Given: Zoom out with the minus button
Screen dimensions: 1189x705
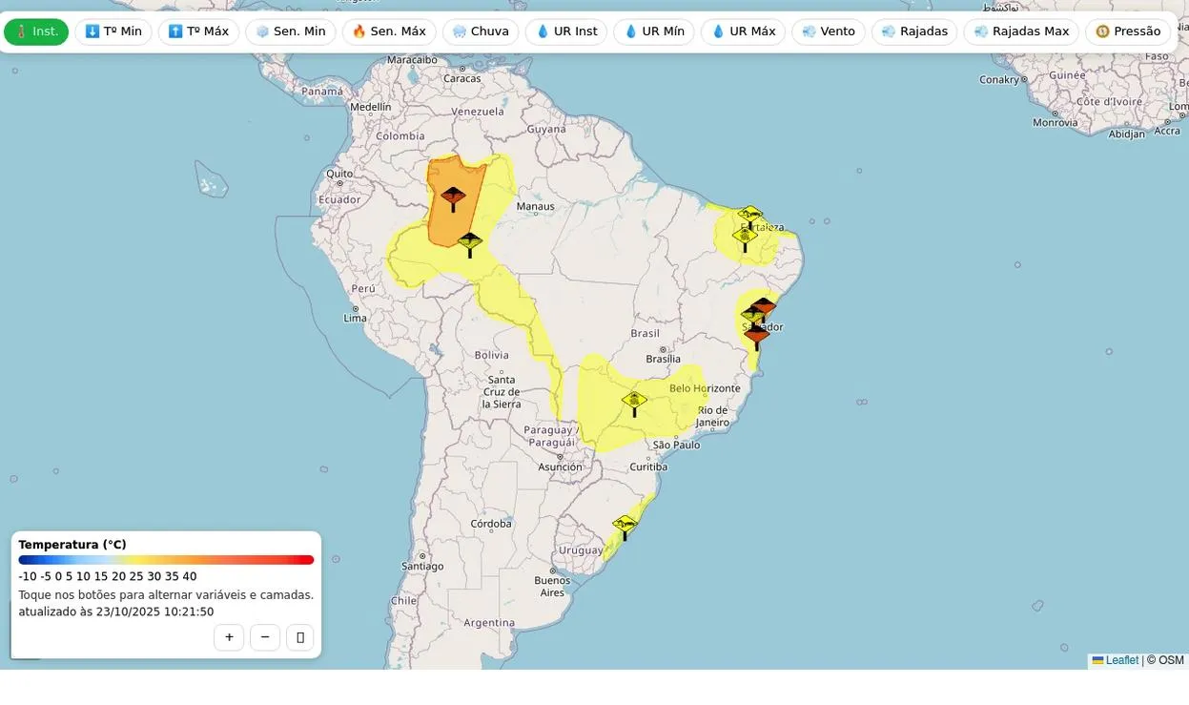Looking at the screenshot, I should (x=265, y=637).
